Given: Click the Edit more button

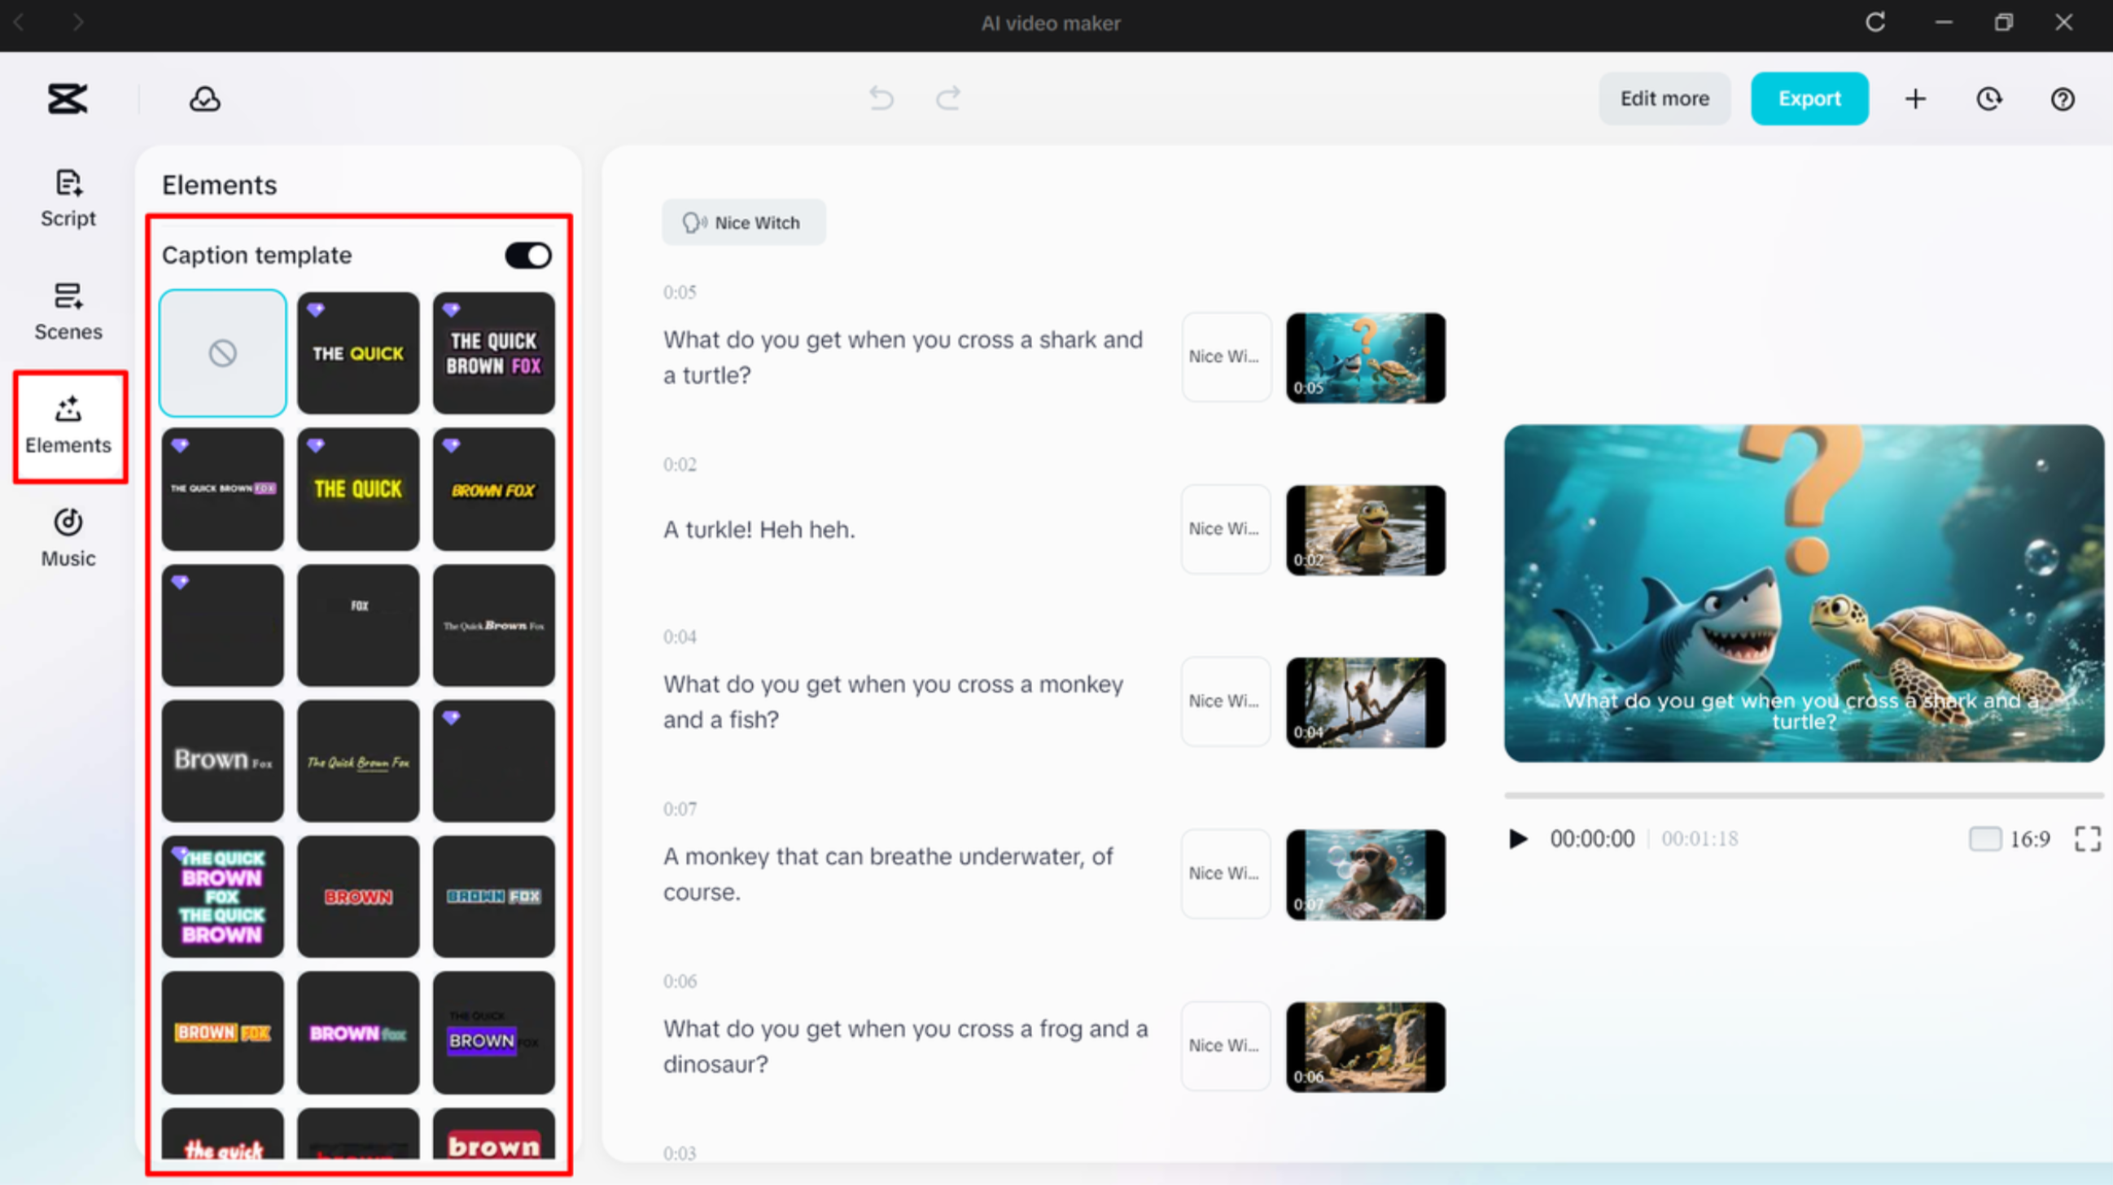Looking at the screenshot, I should tap(1665, 98).
